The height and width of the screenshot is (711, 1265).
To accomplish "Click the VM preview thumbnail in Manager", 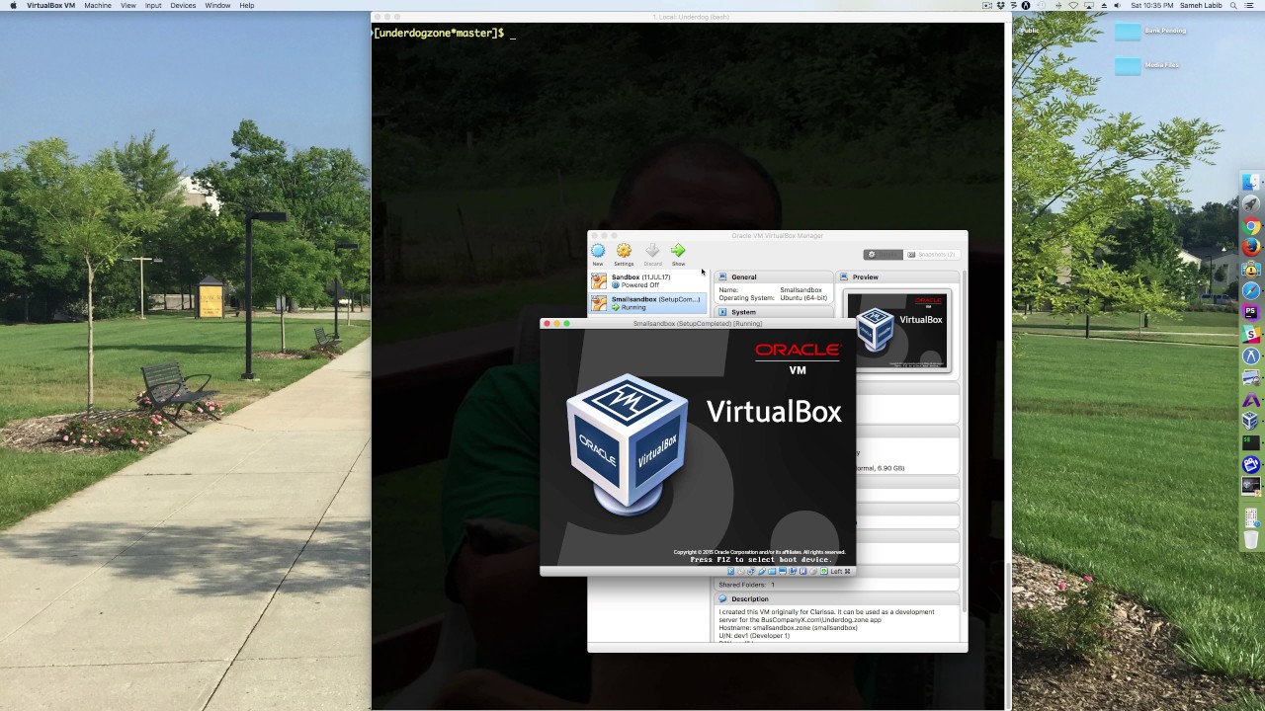I will [898, 331].
